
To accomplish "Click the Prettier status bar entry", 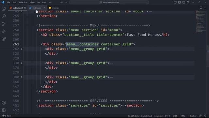I will 192,116.
